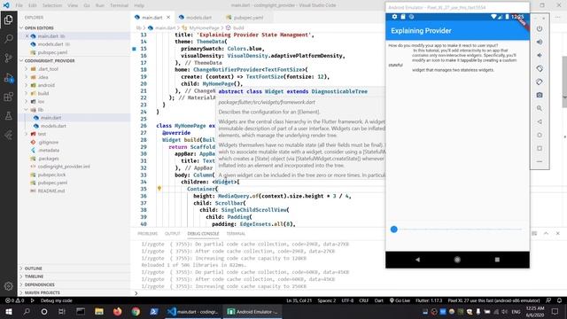Image resolution: width=567 pixels, height=319 pixels.
Task: Close main.dart in Open Editors list
Action: 27,36
